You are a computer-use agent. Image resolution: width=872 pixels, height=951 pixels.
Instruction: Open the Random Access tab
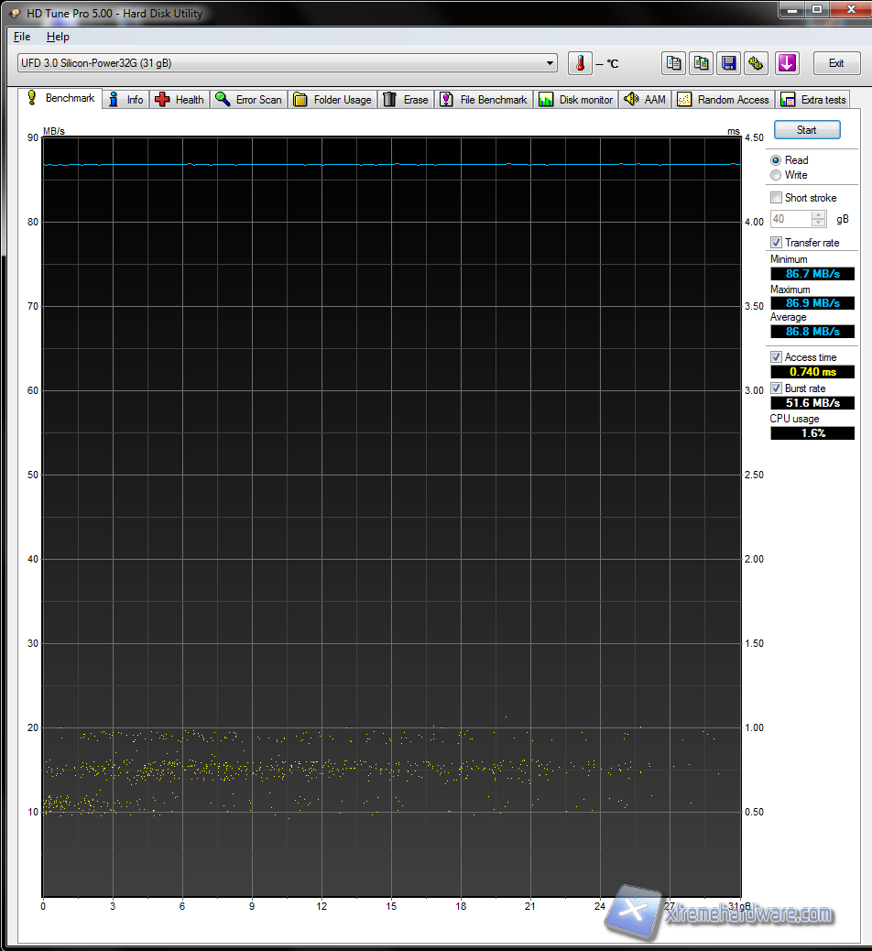click(x=724, y=100)
